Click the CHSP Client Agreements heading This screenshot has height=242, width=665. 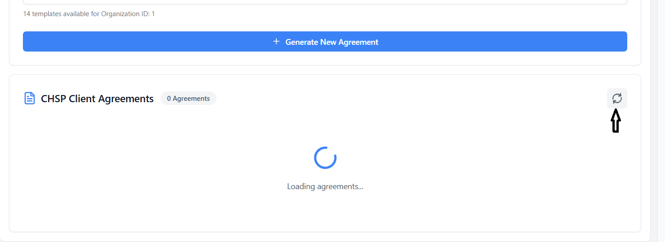click(97, 99)
